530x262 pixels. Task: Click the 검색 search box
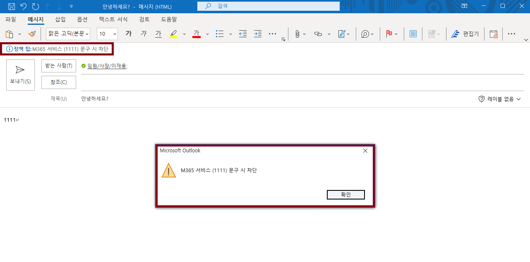click(x=268, y=6)
